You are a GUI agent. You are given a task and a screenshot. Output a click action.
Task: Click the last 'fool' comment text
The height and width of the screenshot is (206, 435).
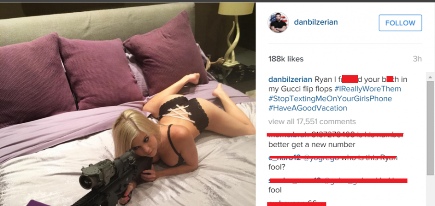pos(275,190)
